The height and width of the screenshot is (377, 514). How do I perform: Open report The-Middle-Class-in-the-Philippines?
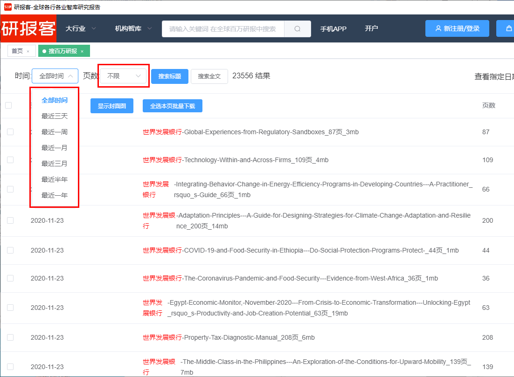coord(307,367)
